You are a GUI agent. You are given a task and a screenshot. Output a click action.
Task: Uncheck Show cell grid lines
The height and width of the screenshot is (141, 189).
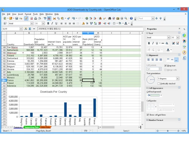(148, 115)
